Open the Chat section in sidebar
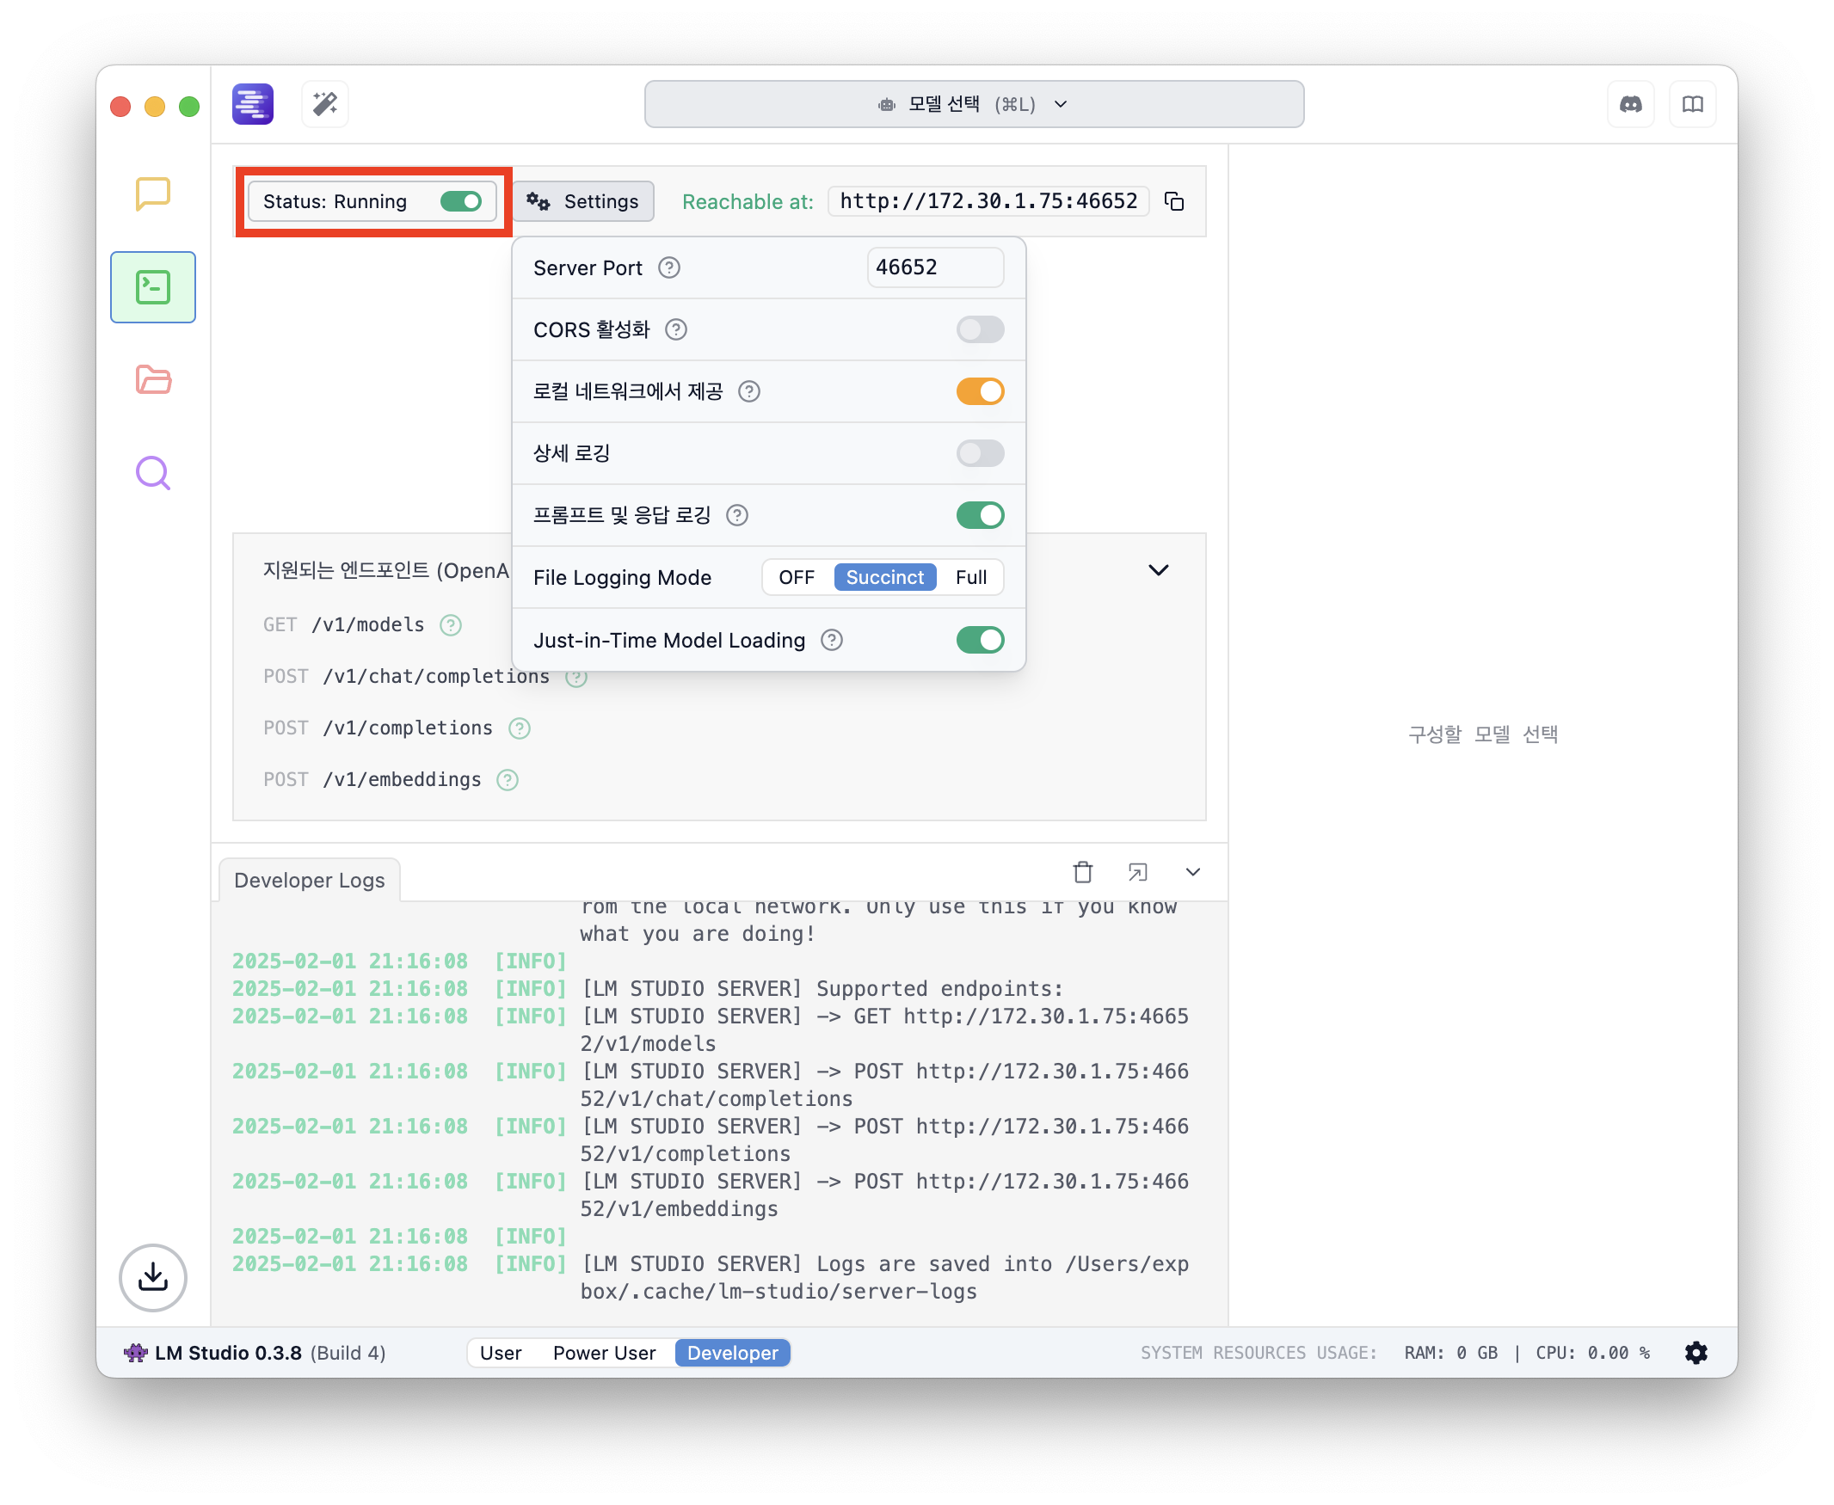1834x1505 pixels. tap(152, 193)
